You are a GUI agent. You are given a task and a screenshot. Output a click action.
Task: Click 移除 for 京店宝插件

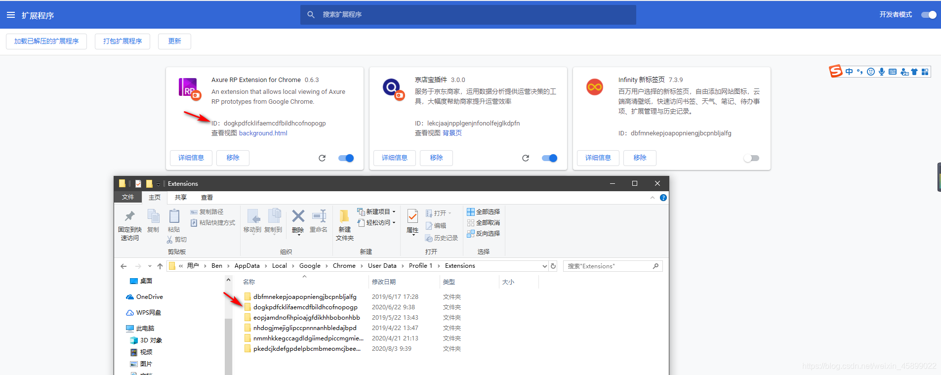coord(436,158)
